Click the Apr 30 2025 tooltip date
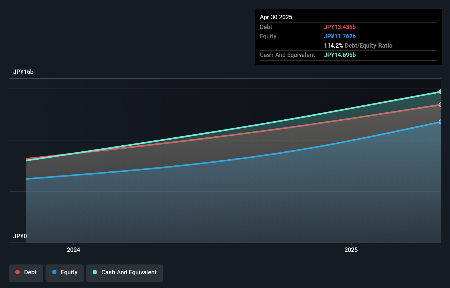 click(276, 17)
